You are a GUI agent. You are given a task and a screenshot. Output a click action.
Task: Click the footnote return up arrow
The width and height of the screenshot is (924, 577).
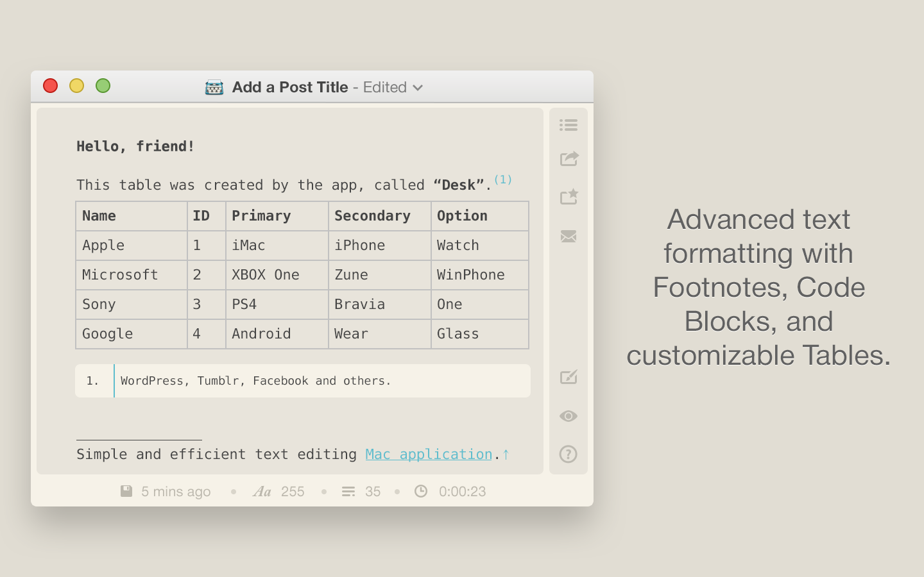click(506, 455)
